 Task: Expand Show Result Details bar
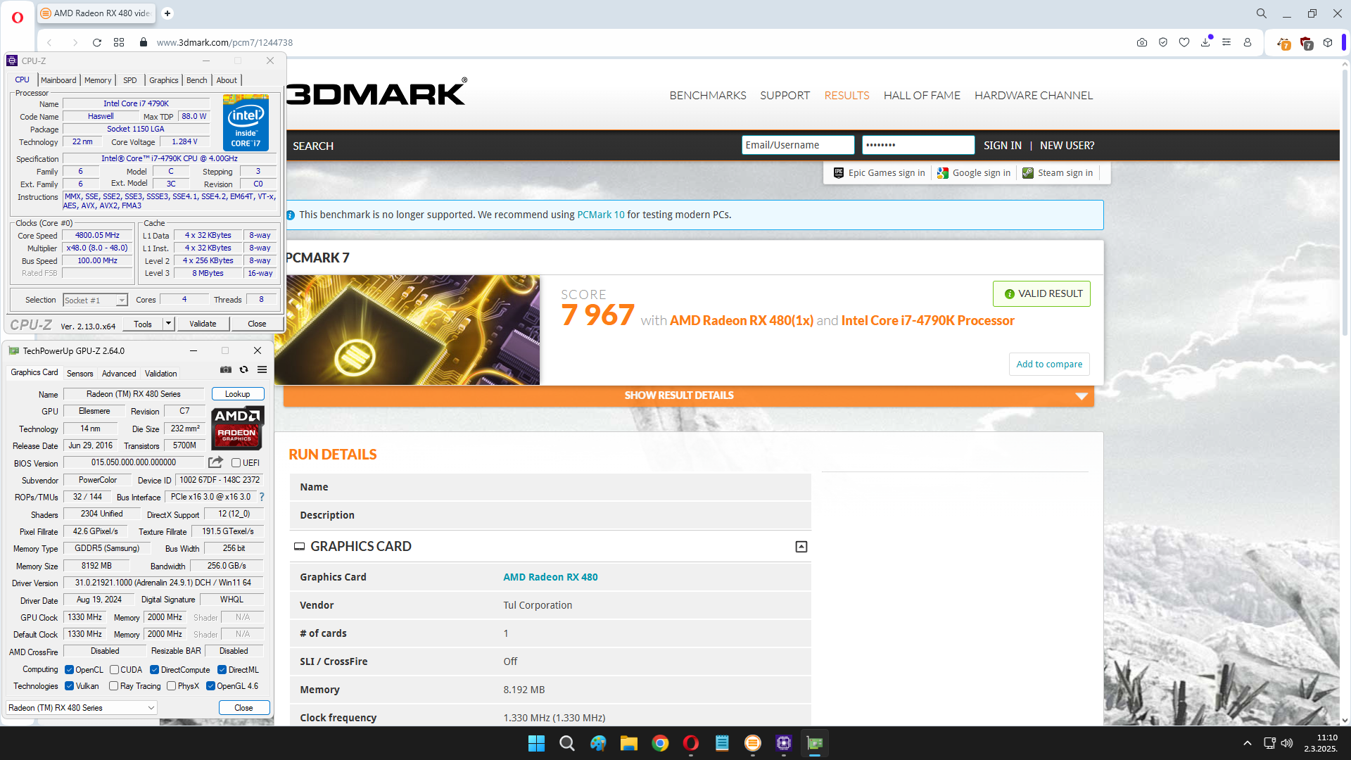pos(688,395)
